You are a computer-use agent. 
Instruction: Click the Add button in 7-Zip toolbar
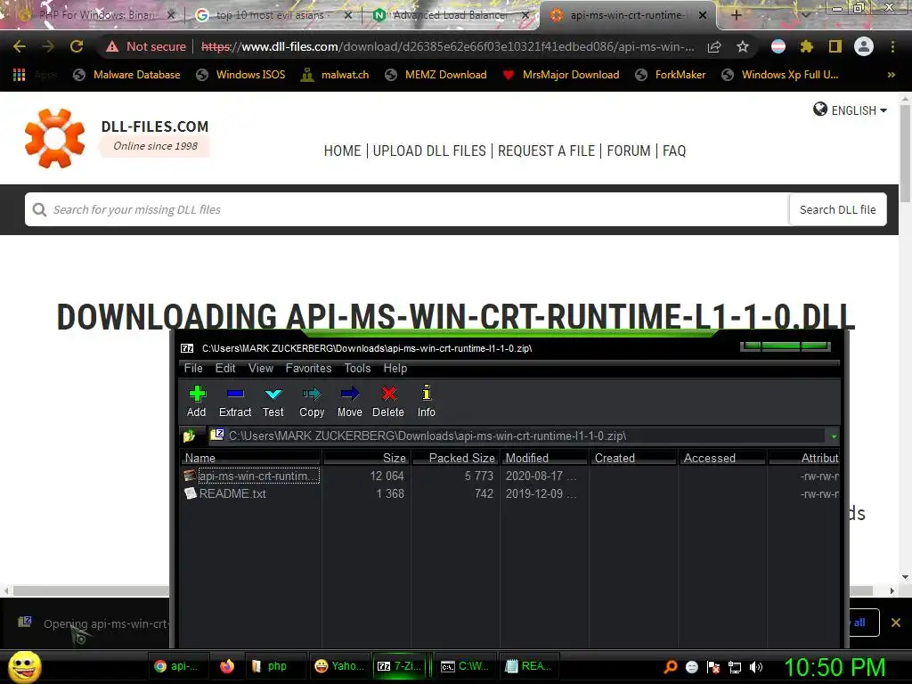click(x=197, y=402)
